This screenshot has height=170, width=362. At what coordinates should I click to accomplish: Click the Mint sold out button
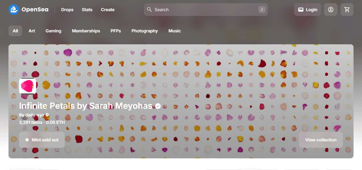click(42, 140)
